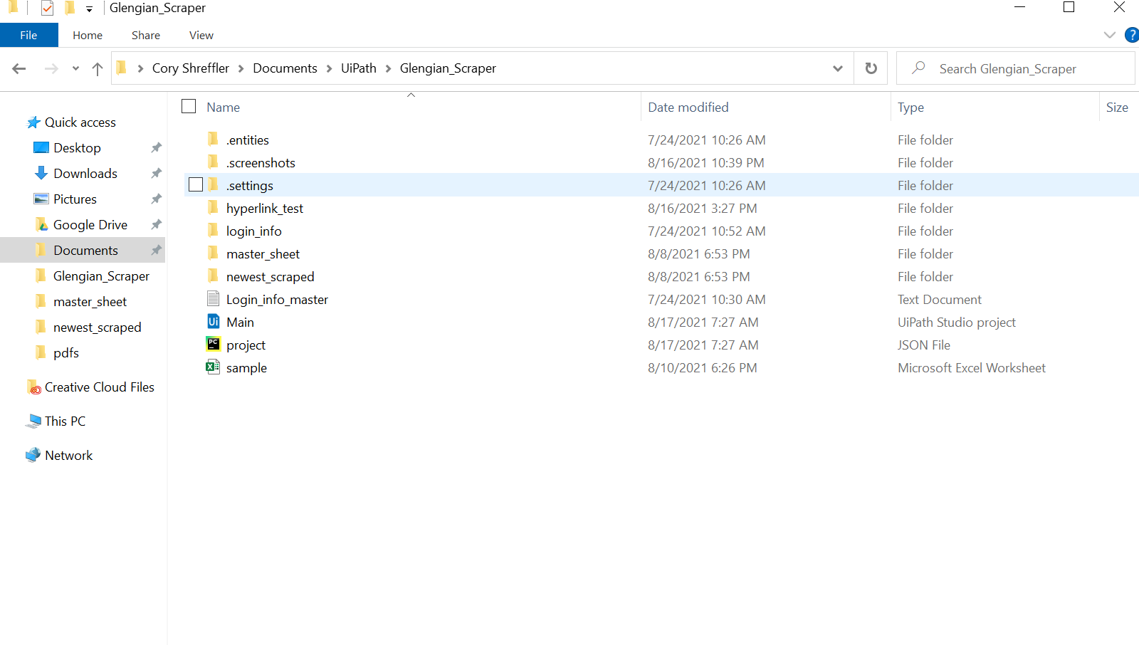Click the Properties icon in quick access toolbar

(x=47, y=8)
